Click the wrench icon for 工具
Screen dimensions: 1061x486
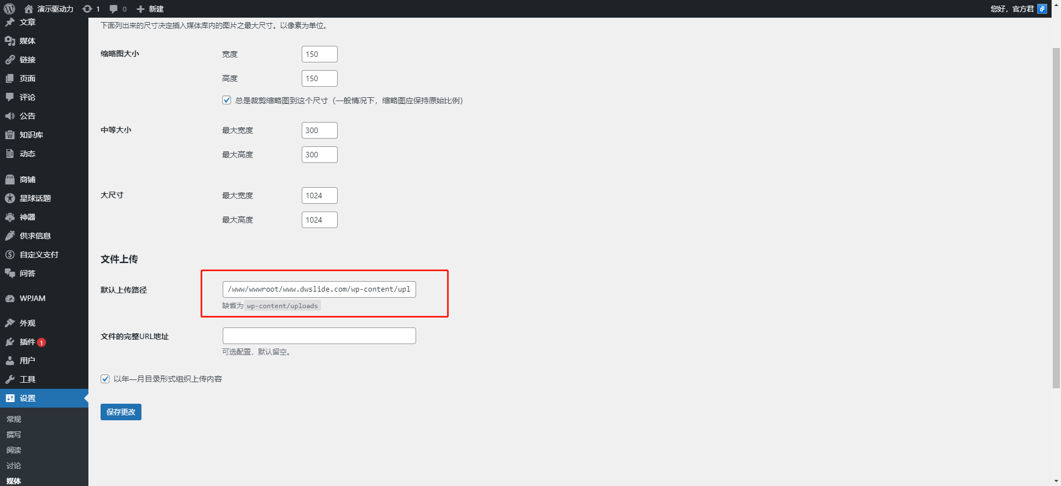click(10, 379)
